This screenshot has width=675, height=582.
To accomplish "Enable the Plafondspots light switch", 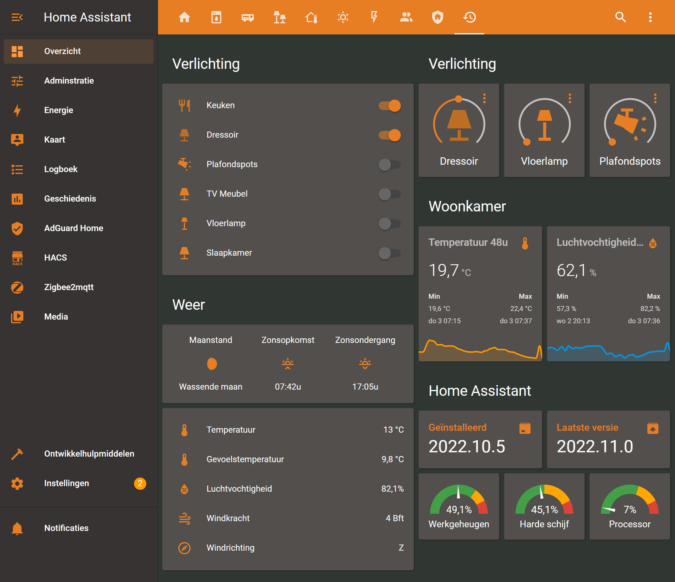I will point(390,164).
